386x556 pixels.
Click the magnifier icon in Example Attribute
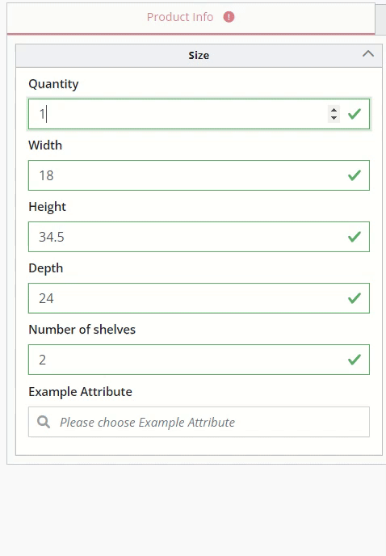click(44, 422)
